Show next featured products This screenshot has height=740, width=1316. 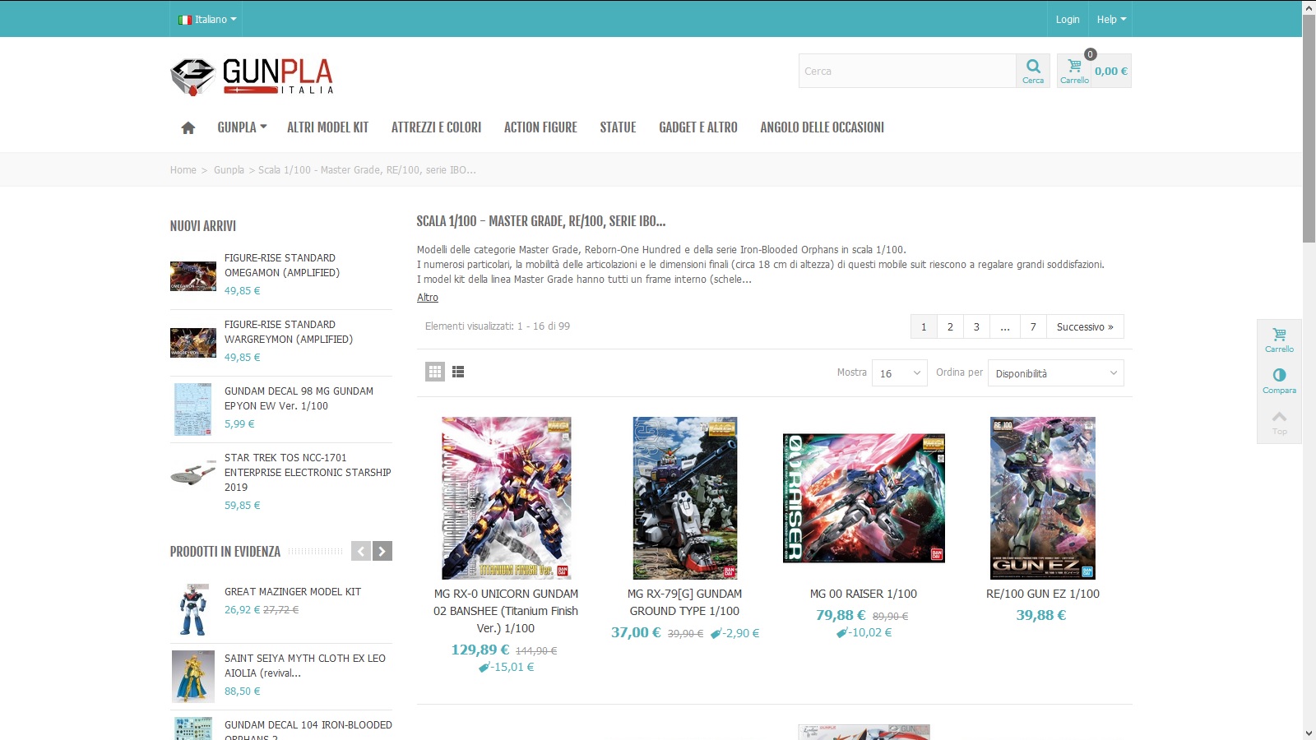coord(382,551)
